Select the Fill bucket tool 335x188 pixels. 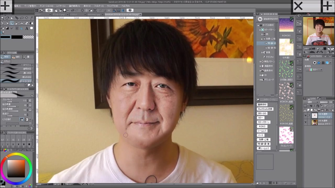pyautogui.click(x=2, y=28)
